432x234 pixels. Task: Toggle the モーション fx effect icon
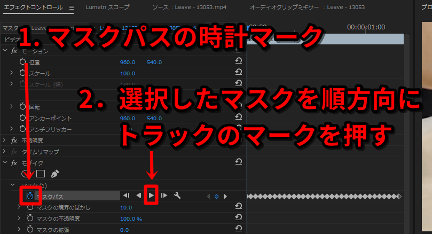[14, 51]
